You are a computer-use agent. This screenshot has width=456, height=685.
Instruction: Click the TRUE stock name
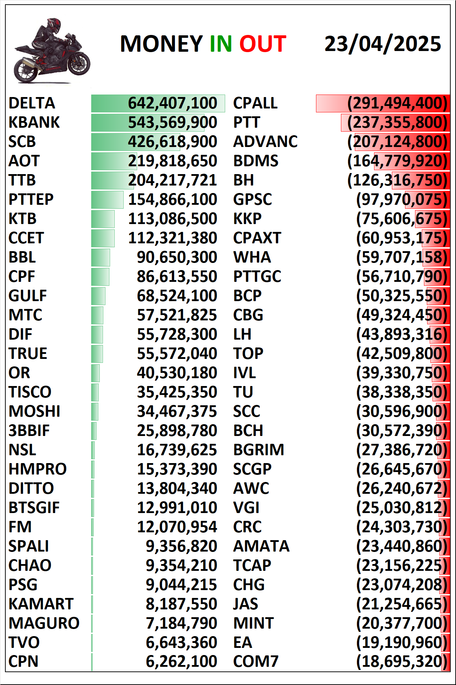[28, 354]
